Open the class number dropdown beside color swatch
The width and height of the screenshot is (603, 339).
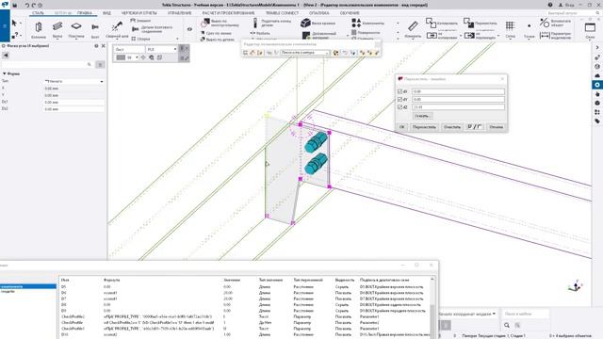pyautogui.click(x=137, y=57)
